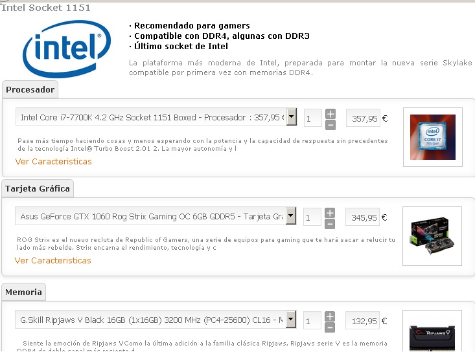Click the memory dropdown arrow button
475x352 pixels.
point(291,320)
